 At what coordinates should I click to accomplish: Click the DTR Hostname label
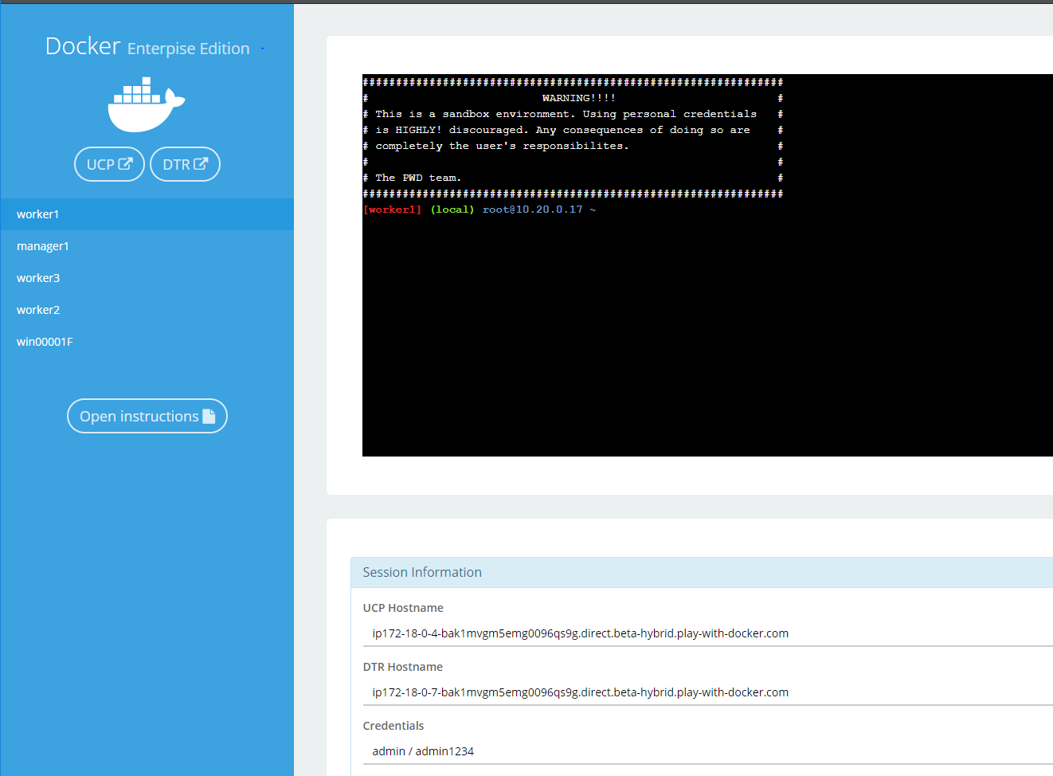(402, 667)
